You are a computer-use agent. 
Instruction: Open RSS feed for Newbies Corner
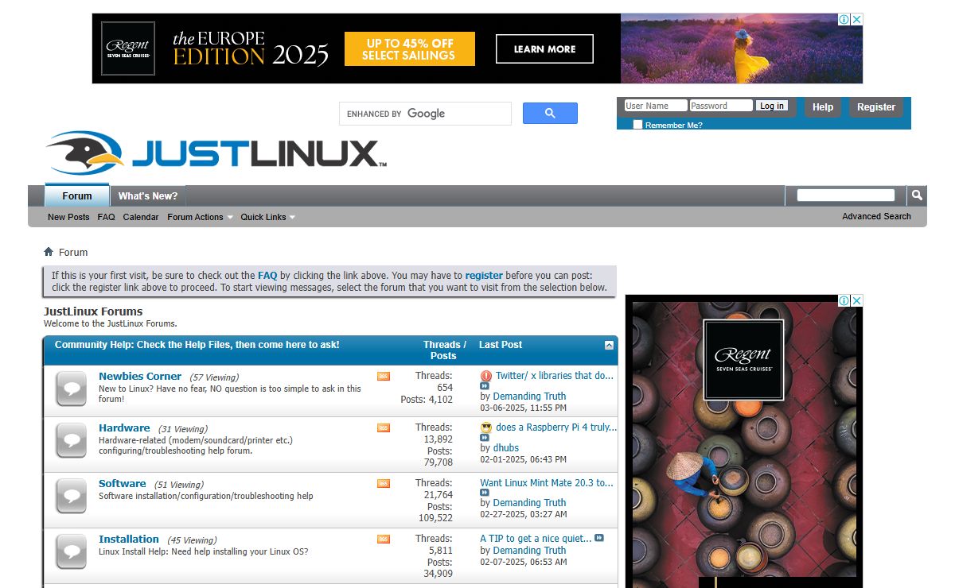tap(384, 376)
